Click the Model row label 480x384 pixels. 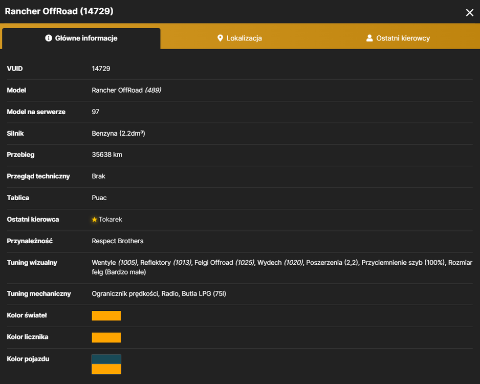(x=16, y=90)
